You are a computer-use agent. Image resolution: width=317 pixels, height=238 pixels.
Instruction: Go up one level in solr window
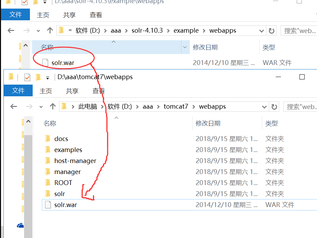(x=50, y=30)
